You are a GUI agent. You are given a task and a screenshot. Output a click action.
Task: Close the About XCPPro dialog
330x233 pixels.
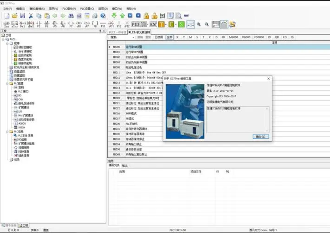(268, 79)
